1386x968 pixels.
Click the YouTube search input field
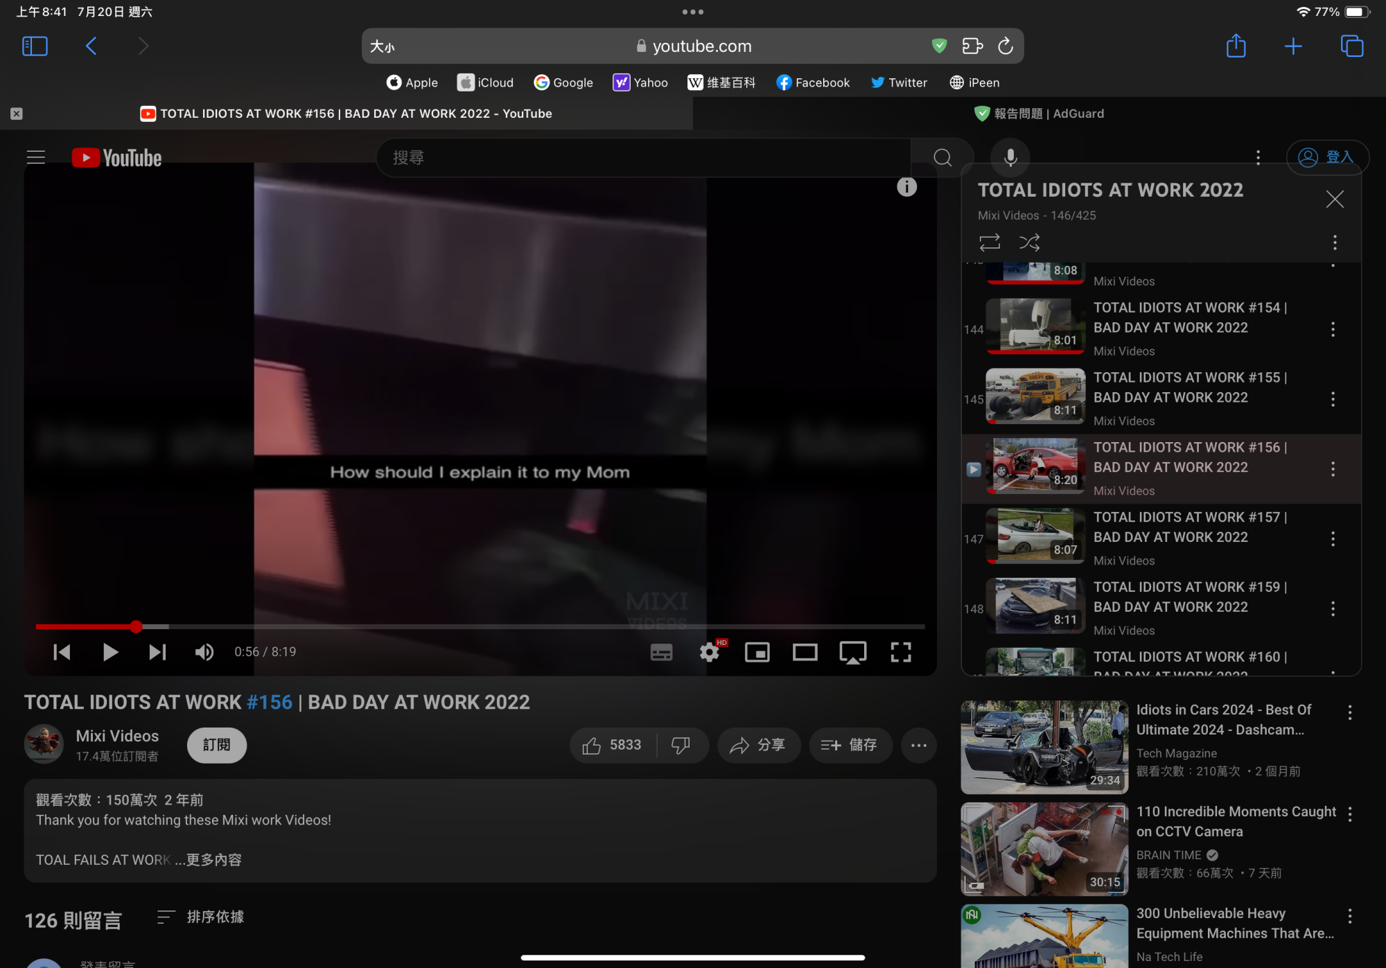click(643, 158)
